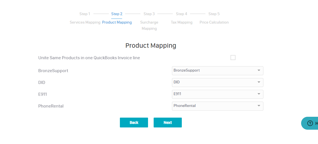Open the Price Calculation step label
The image size is (318, 144).
[214, 22]
